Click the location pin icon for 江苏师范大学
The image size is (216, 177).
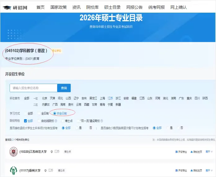(52, 152)
